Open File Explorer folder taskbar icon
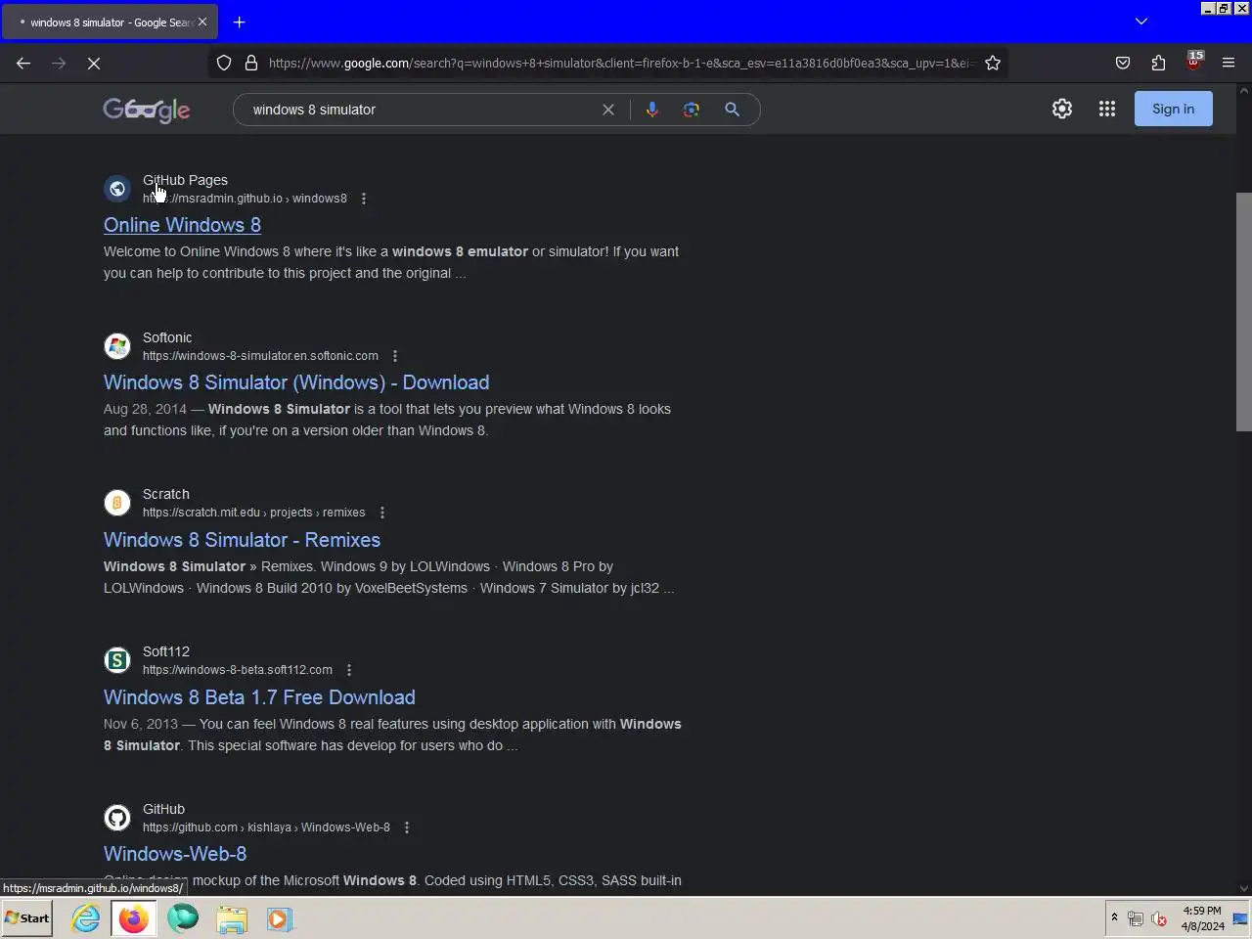 pos(232,918)
